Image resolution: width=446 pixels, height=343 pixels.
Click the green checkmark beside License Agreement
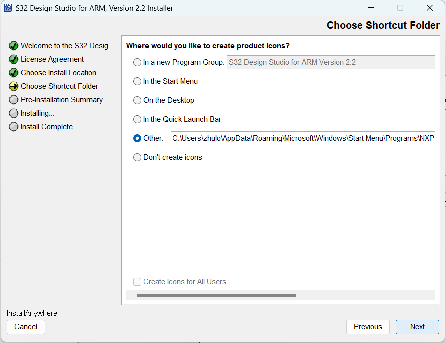pos(14,59)
